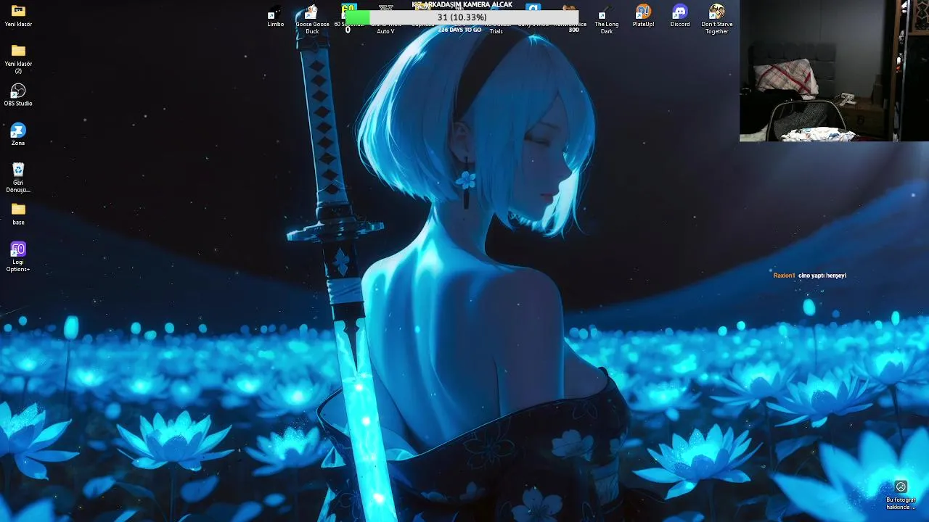Screen dimensions: 929x522
Task: Launch the Limbo game shortcut
Action: pyautogui.click(x=276, y=16)
